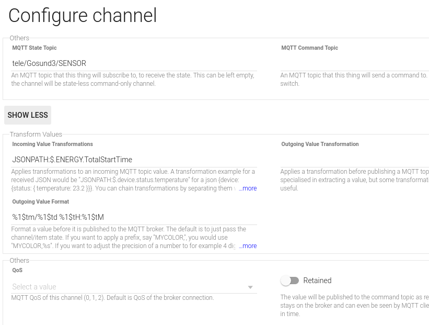Focus the MQTT State Topic input field

134,63
